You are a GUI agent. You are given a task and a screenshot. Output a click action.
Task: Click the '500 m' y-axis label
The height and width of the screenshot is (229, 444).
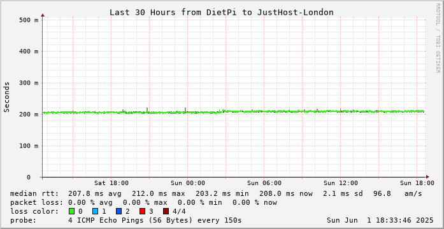(x=29, y=20)
